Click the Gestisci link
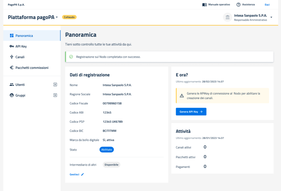281x191 pixels. tap(74, 174)
